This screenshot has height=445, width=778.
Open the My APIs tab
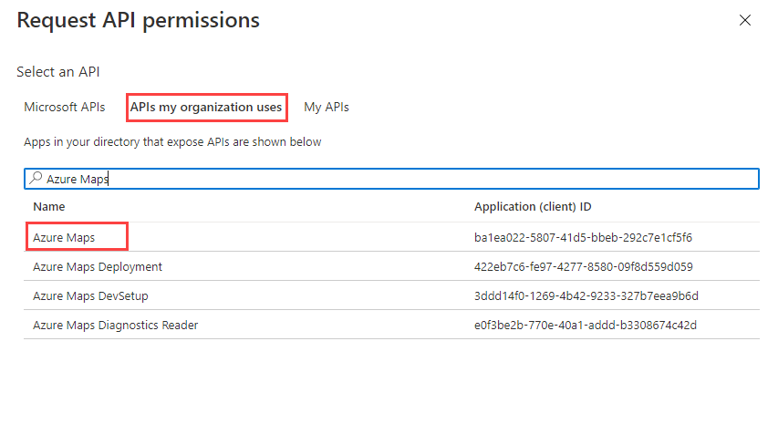coord(327,107)
